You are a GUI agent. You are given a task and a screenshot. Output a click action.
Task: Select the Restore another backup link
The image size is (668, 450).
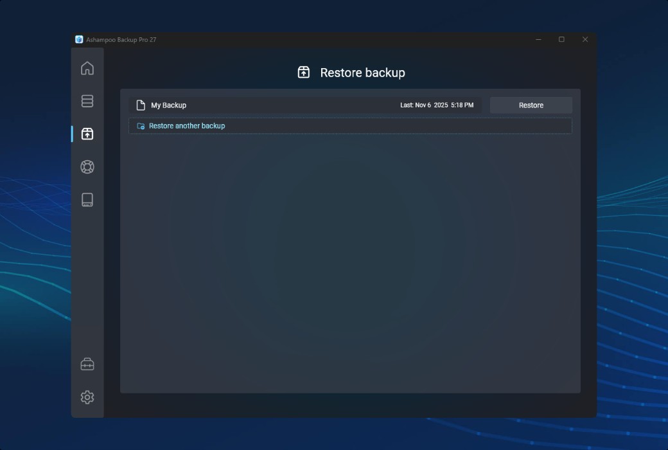[x=186, y=126]
